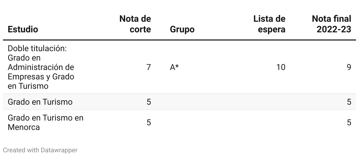Viewport: 359px width, 157px height.
Task: Select cutoff grade 7 for Doble titulación
Action: 149,67
